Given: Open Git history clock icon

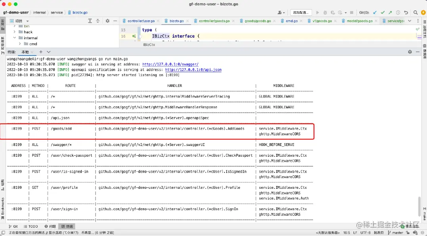Looking at the screenshot, I should tap(398, 13).
